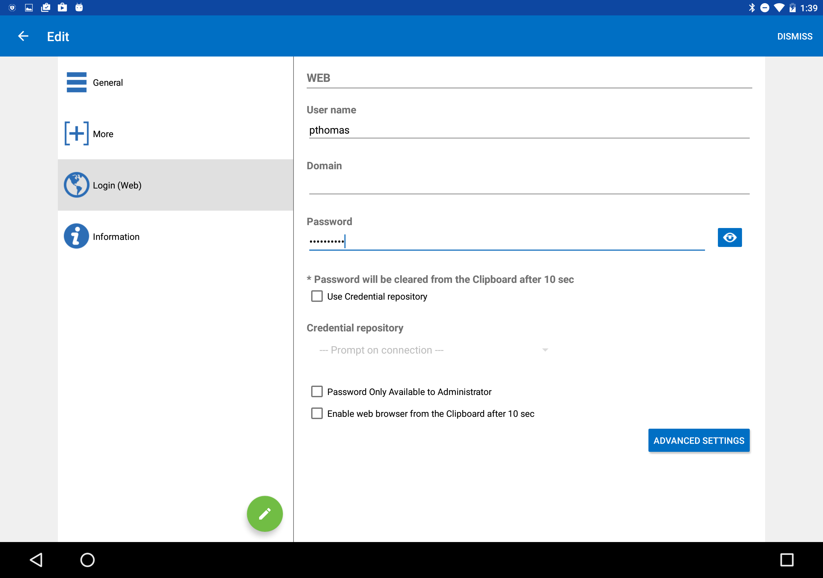Click the Credential repository heading label
Screen dimensions: 823x578
[x=355, y=328]
